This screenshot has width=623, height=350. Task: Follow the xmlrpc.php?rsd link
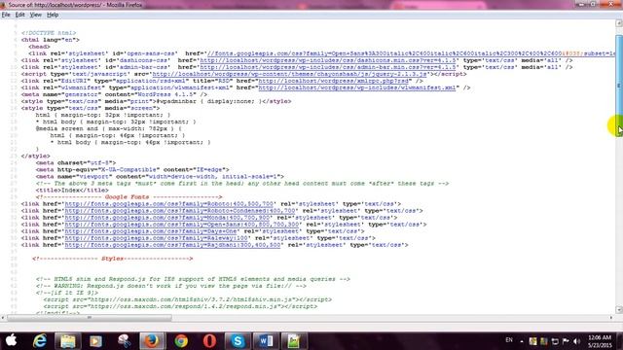(333, 81)
